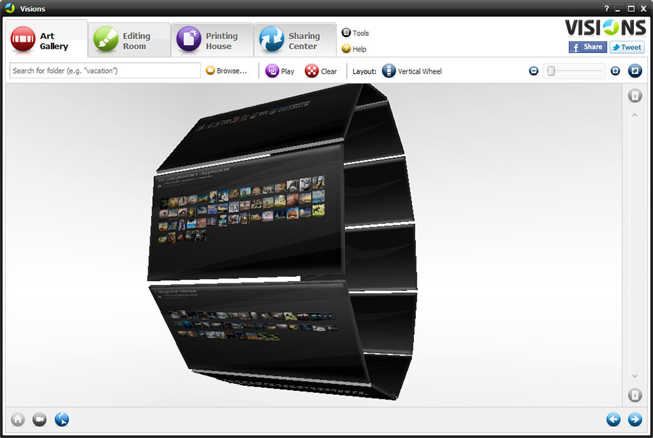Zoom out with the minus icon
This screenshot has width=653, height=438.
pos(534,71)
